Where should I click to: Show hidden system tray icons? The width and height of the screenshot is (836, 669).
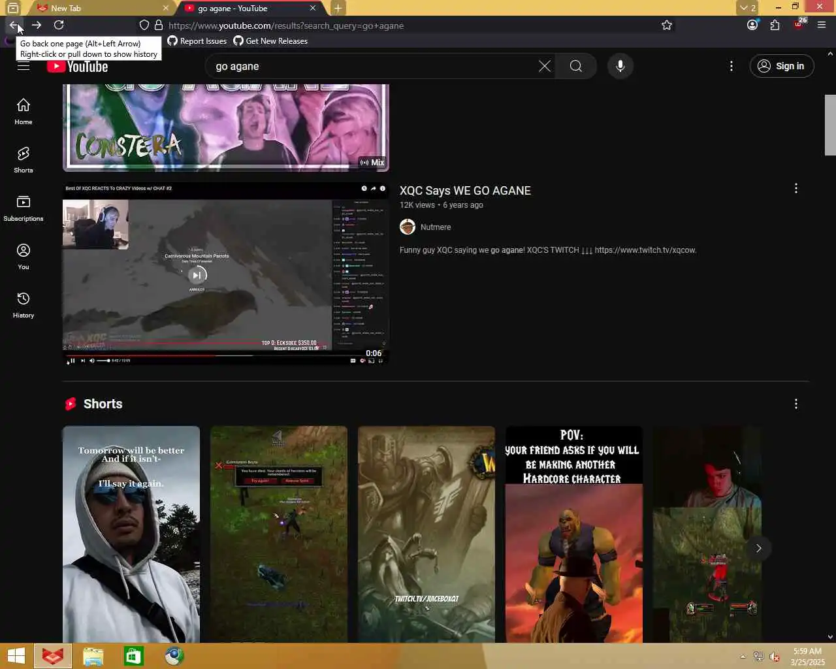point(743,657)
